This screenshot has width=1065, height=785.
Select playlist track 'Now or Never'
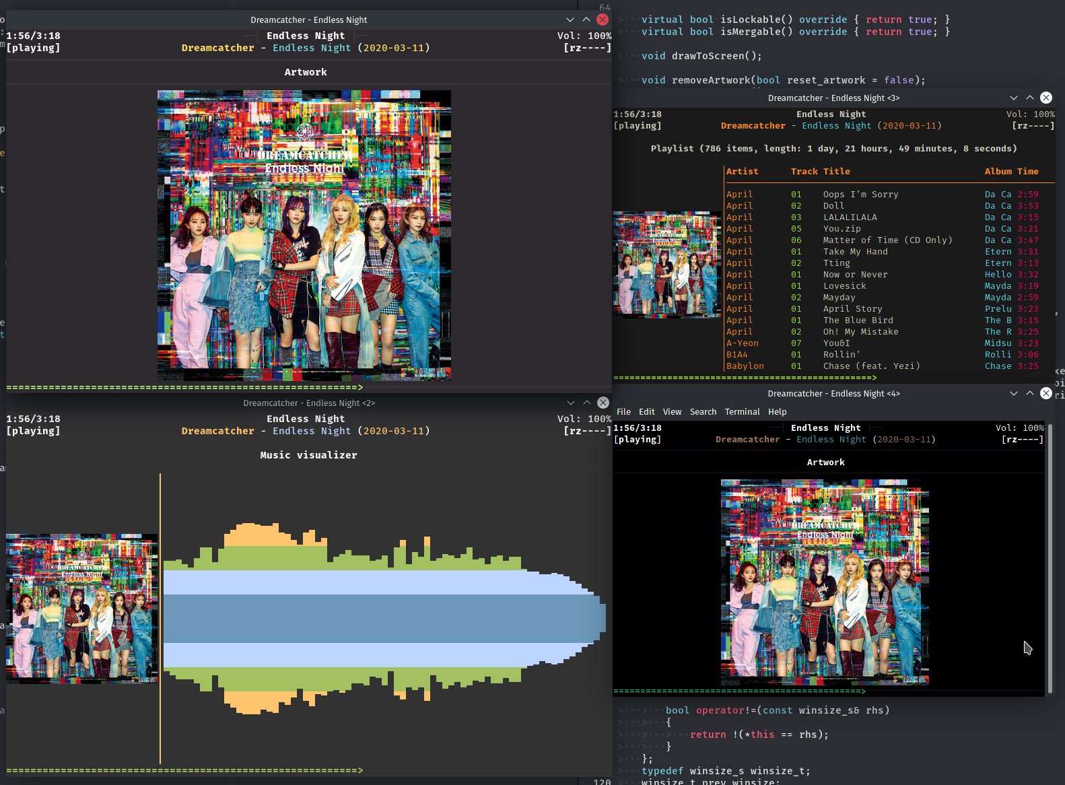[883, 275]
